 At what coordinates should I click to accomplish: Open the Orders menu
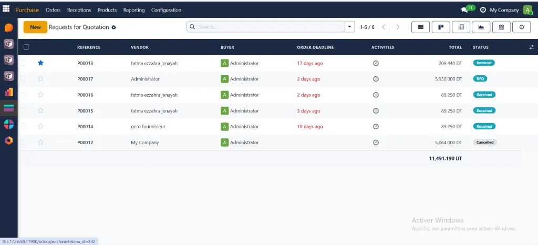point(53,10)
